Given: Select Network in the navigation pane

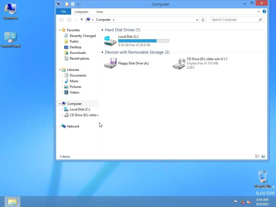Looking at the screenshot, I should click(x=73, y=126).
